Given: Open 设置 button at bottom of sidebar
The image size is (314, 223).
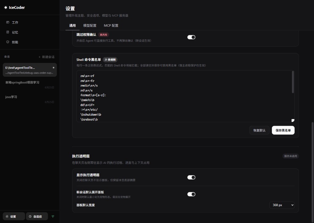Looking at the screenshot, I should 14,216.
